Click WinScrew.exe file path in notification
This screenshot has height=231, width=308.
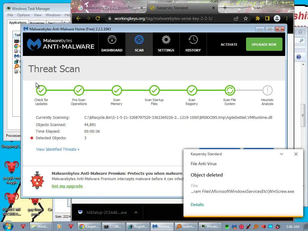(x=242, y=191)
